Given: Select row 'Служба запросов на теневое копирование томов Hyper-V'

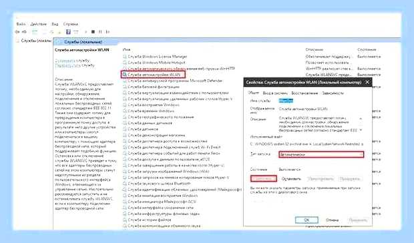Looking at the screenshot, I should (x=176, y=178).
